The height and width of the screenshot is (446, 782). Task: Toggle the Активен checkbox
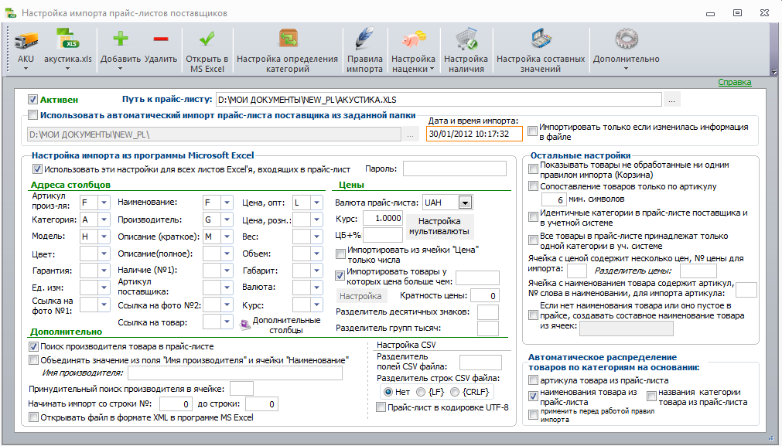[x=33, y=100]
